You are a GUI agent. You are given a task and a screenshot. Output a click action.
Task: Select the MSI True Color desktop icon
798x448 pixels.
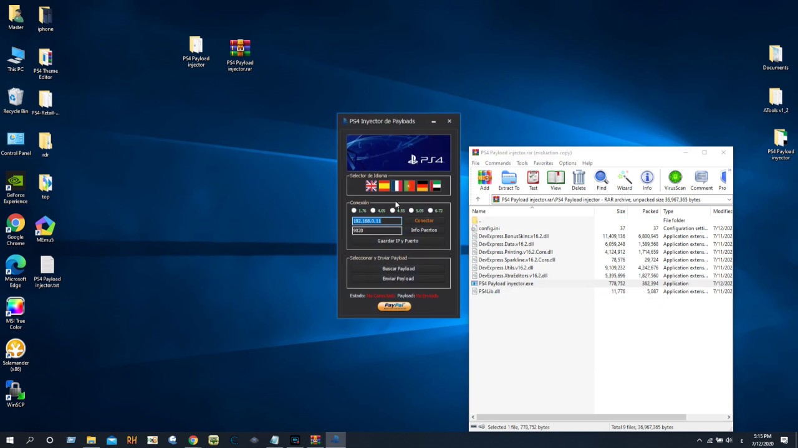pyautogui.click(x=16, y=314)
